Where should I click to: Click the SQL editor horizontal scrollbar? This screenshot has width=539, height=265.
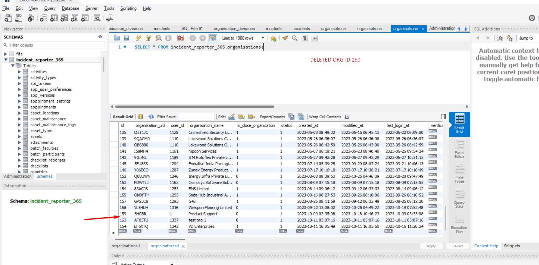tap(194, 107)
